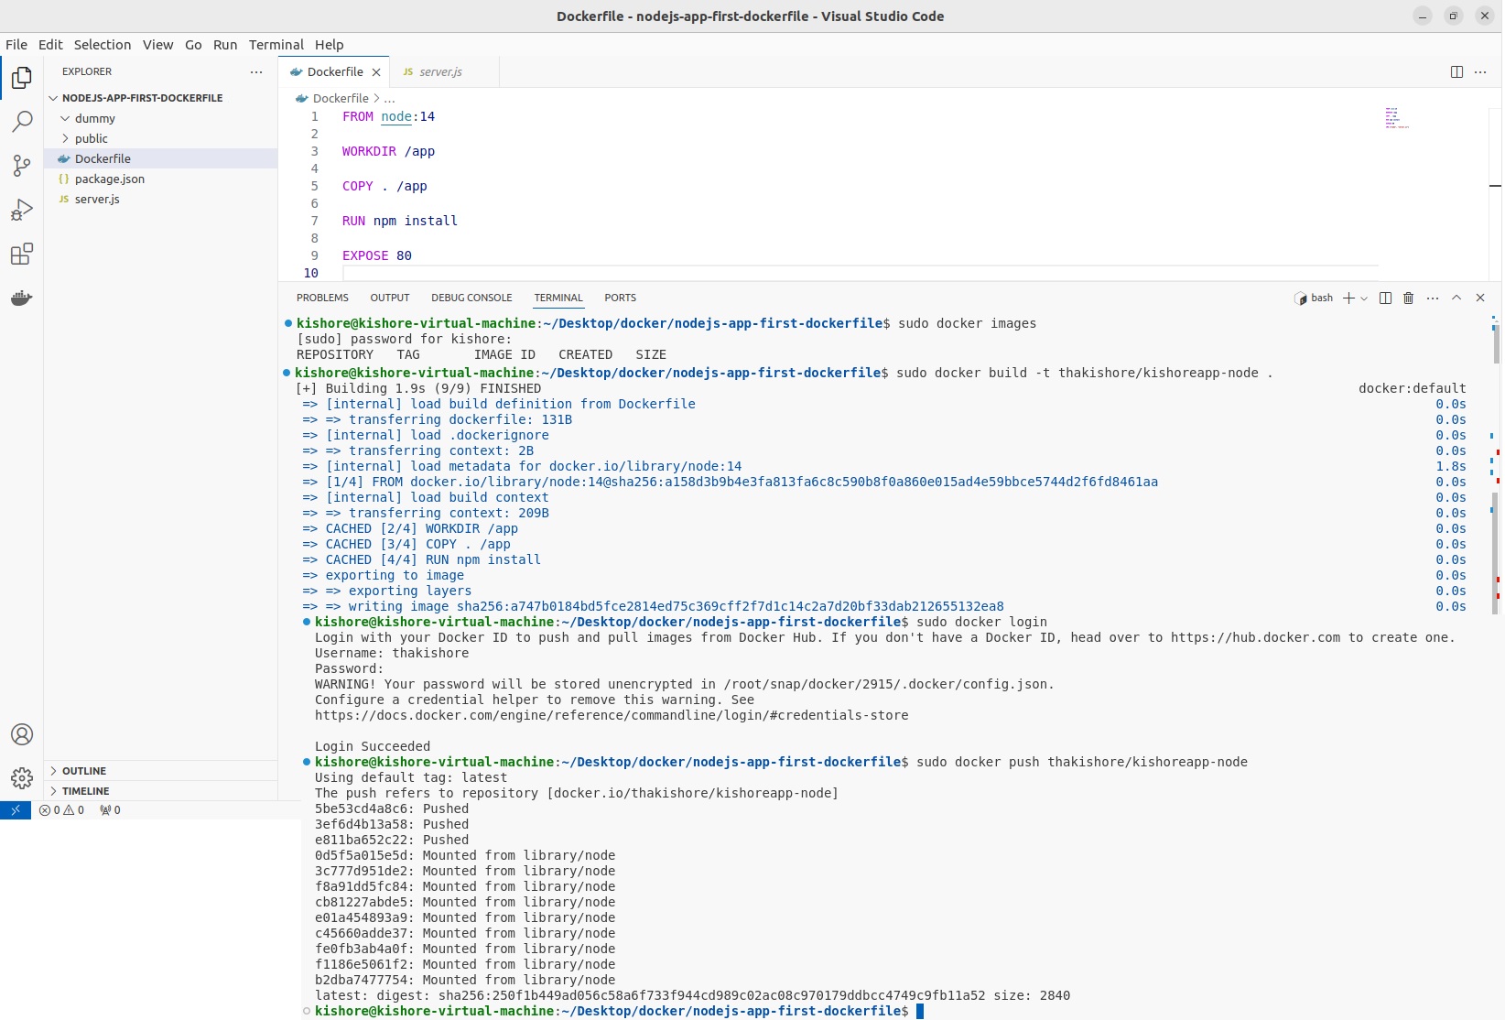Switch to the server.js editor tab
This screenshot has width=1505, height=1020.
(x=440, y=71)
